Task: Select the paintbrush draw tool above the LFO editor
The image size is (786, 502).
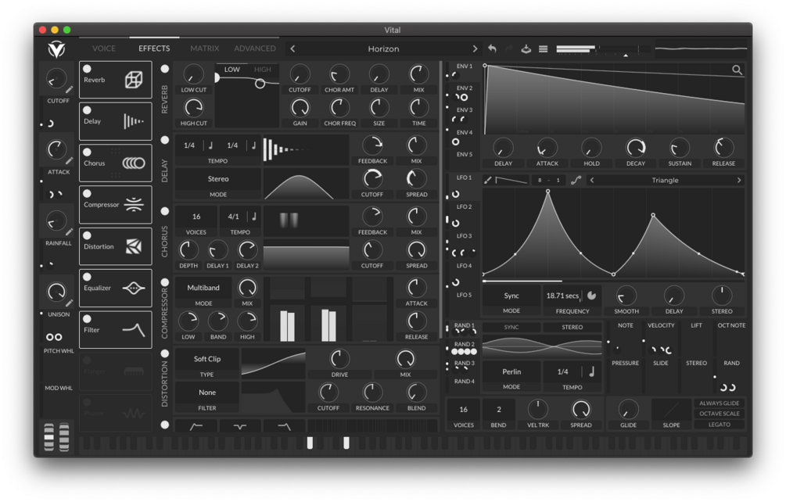Action: point(486,181)
